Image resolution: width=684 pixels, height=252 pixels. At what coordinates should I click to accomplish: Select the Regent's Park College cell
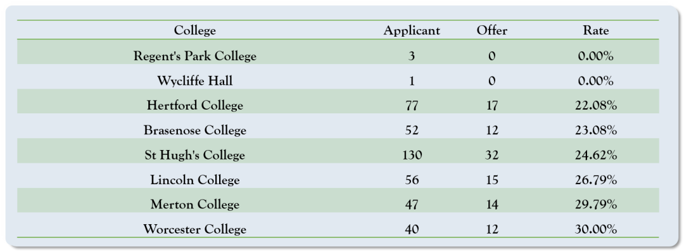(195, 56)
